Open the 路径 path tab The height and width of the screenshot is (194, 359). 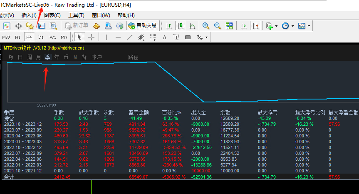coord(133,57)
